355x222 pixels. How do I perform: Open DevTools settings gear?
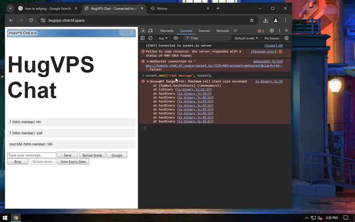(272, 31)
